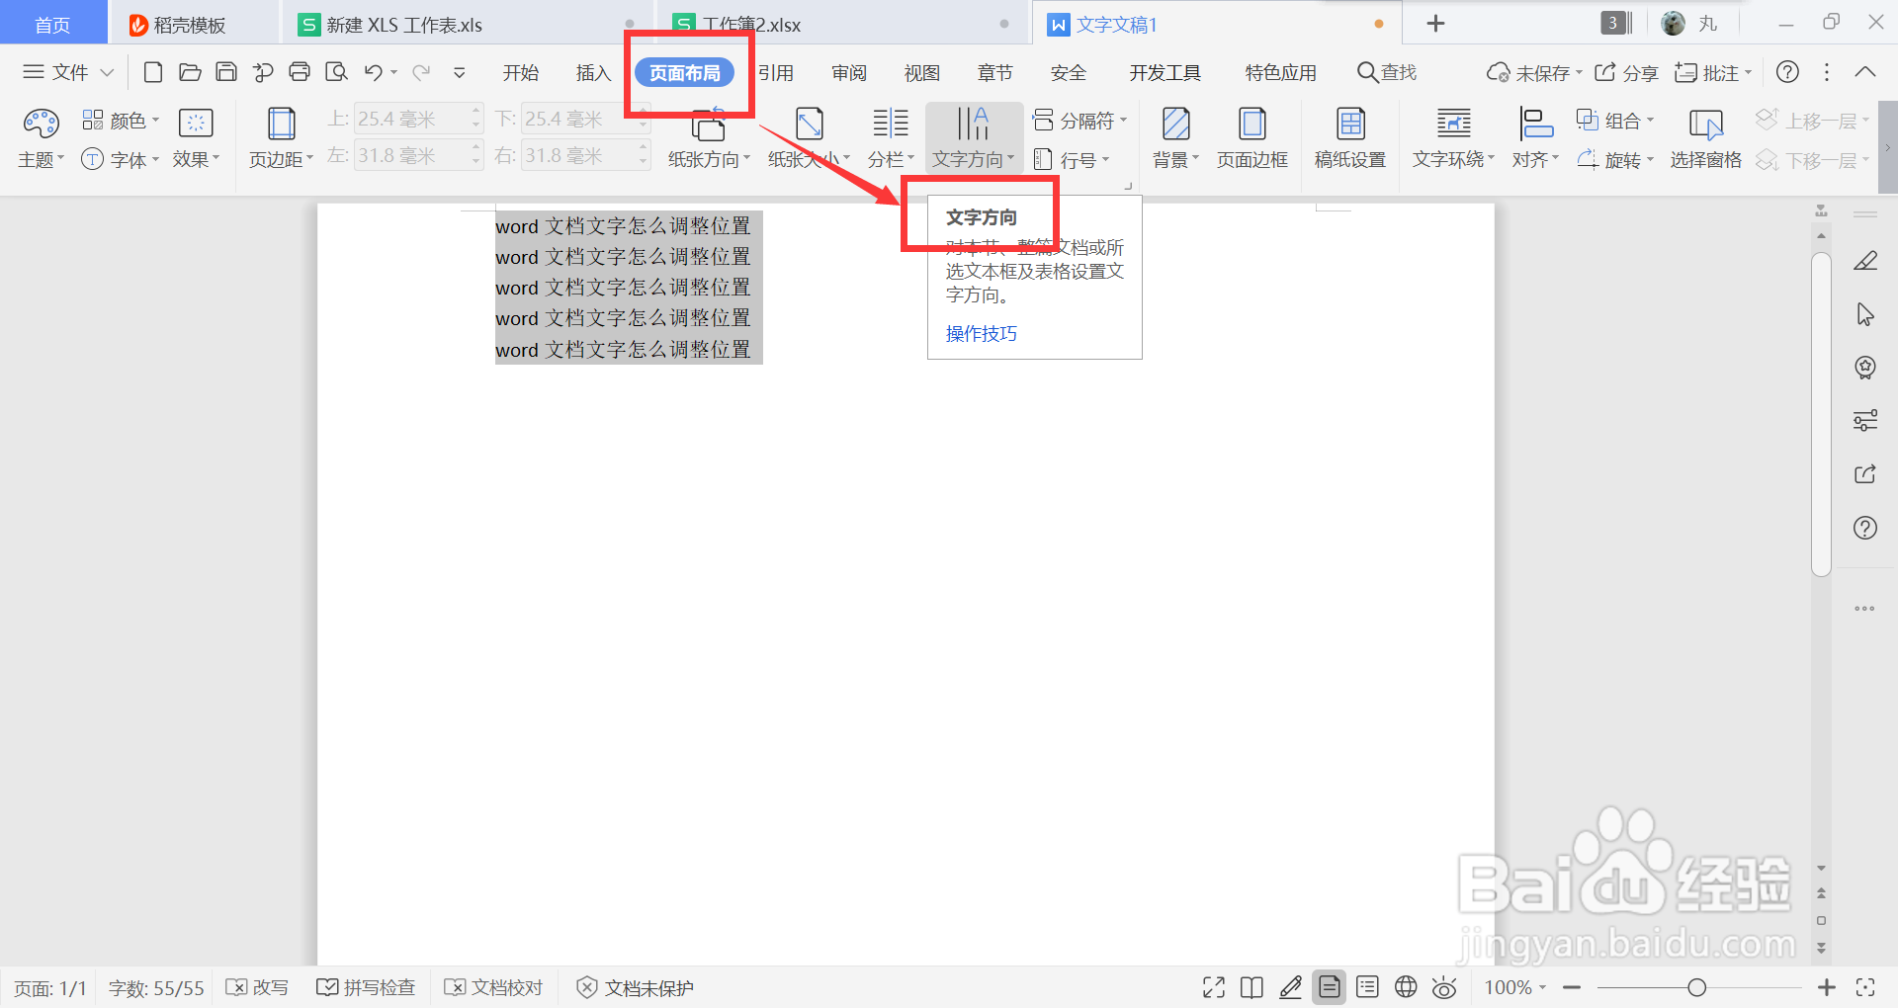Click the undo arrow icon
This screenshot has width=1898, height=1008.
coord(373,72)
